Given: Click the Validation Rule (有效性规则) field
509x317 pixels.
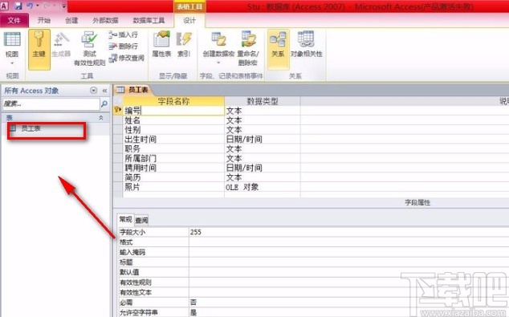Looking at the screenshot, I should (349, 282).
